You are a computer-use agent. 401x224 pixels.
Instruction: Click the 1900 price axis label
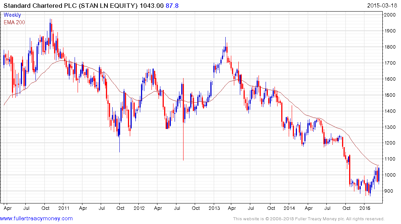(x=390, y=31)
